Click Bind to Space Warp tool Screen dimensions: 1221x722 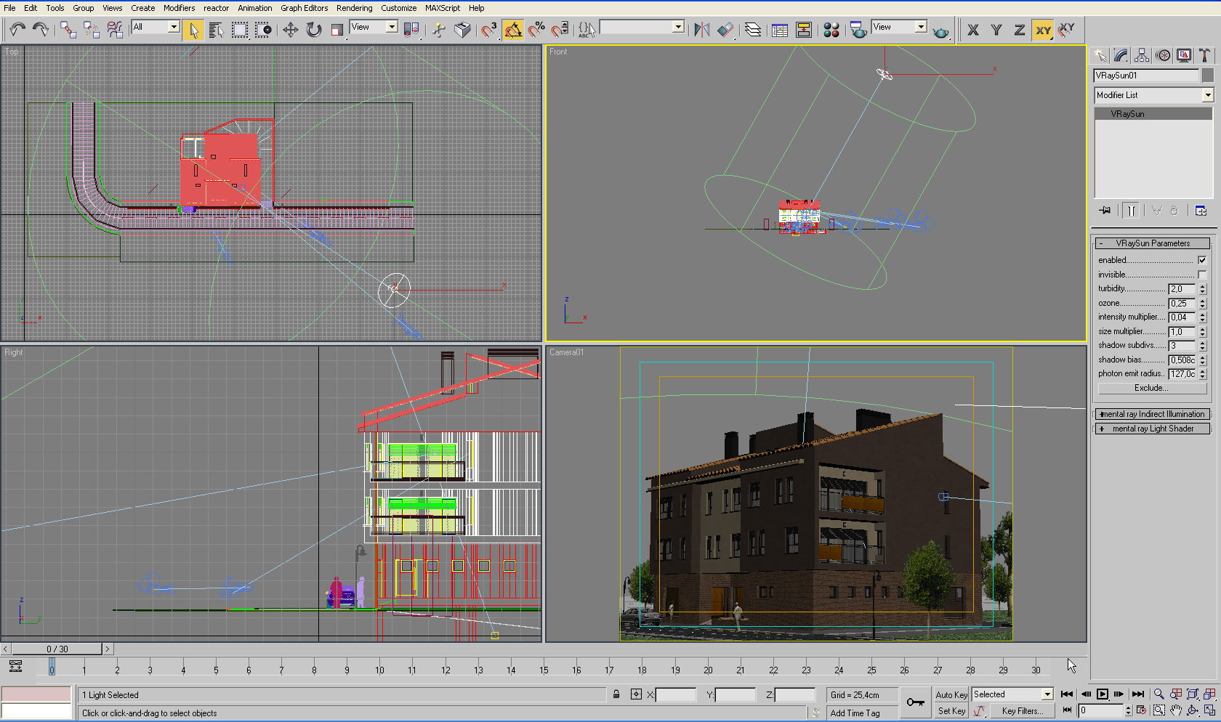(x=115, y=29)
